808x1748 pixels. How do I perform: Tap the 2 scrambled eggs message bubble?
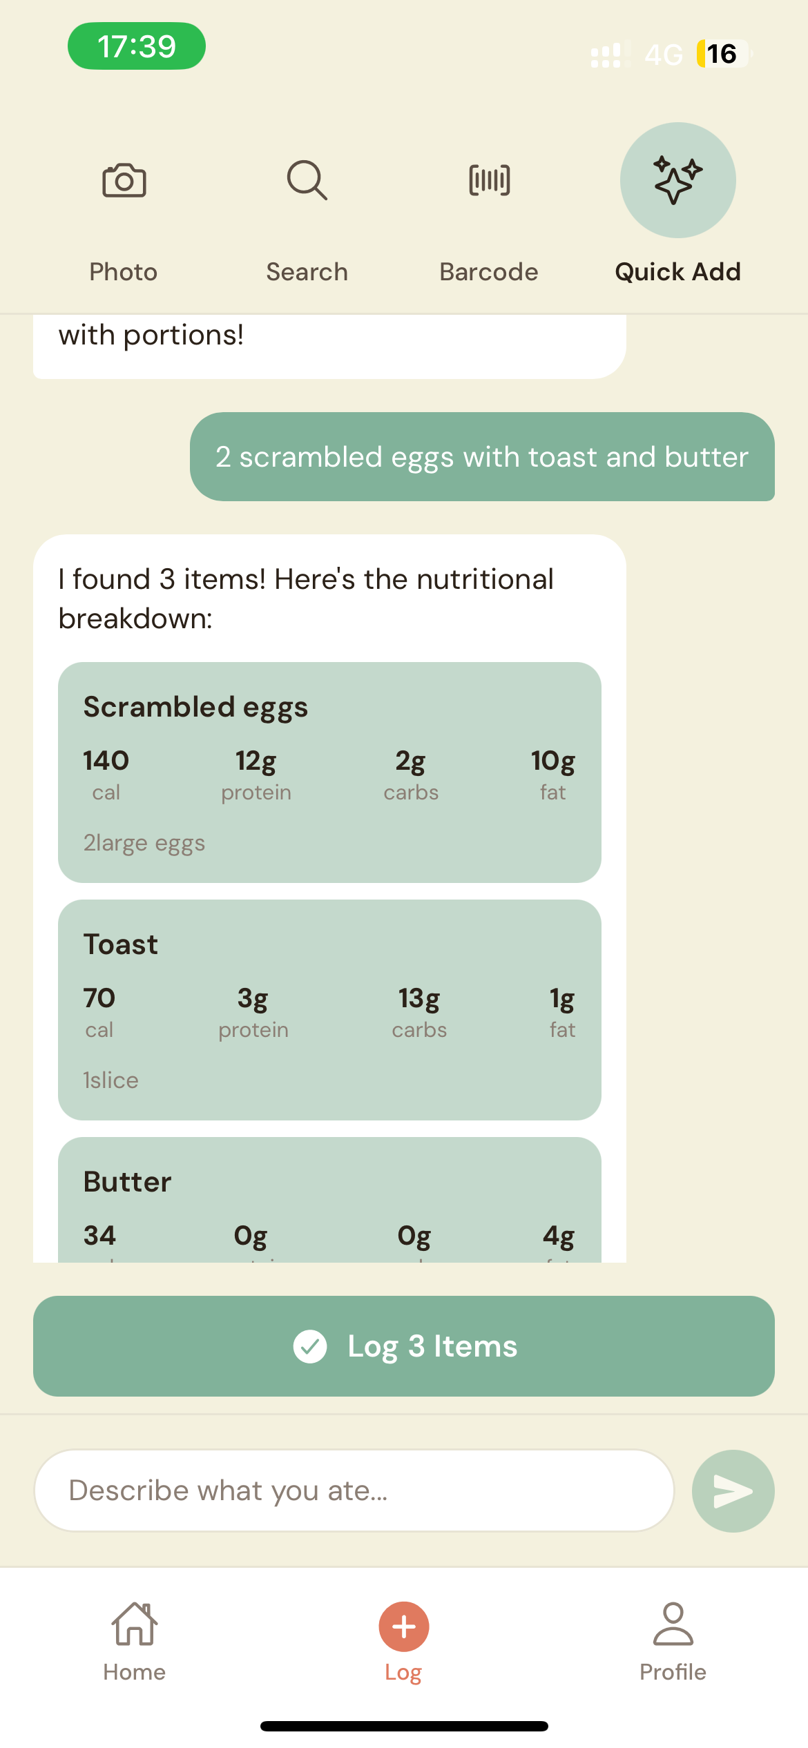point(482,457)
